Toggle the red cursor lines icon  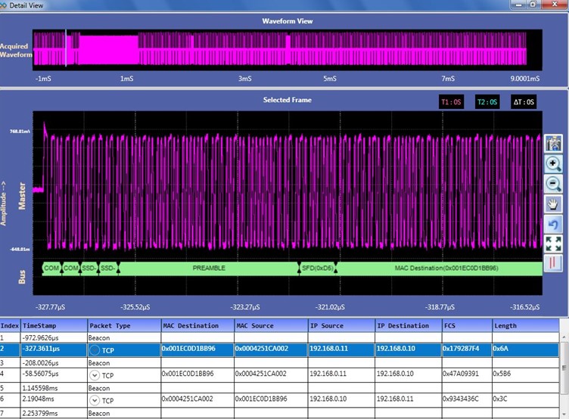pyautogui.click(x=553, y=263)
